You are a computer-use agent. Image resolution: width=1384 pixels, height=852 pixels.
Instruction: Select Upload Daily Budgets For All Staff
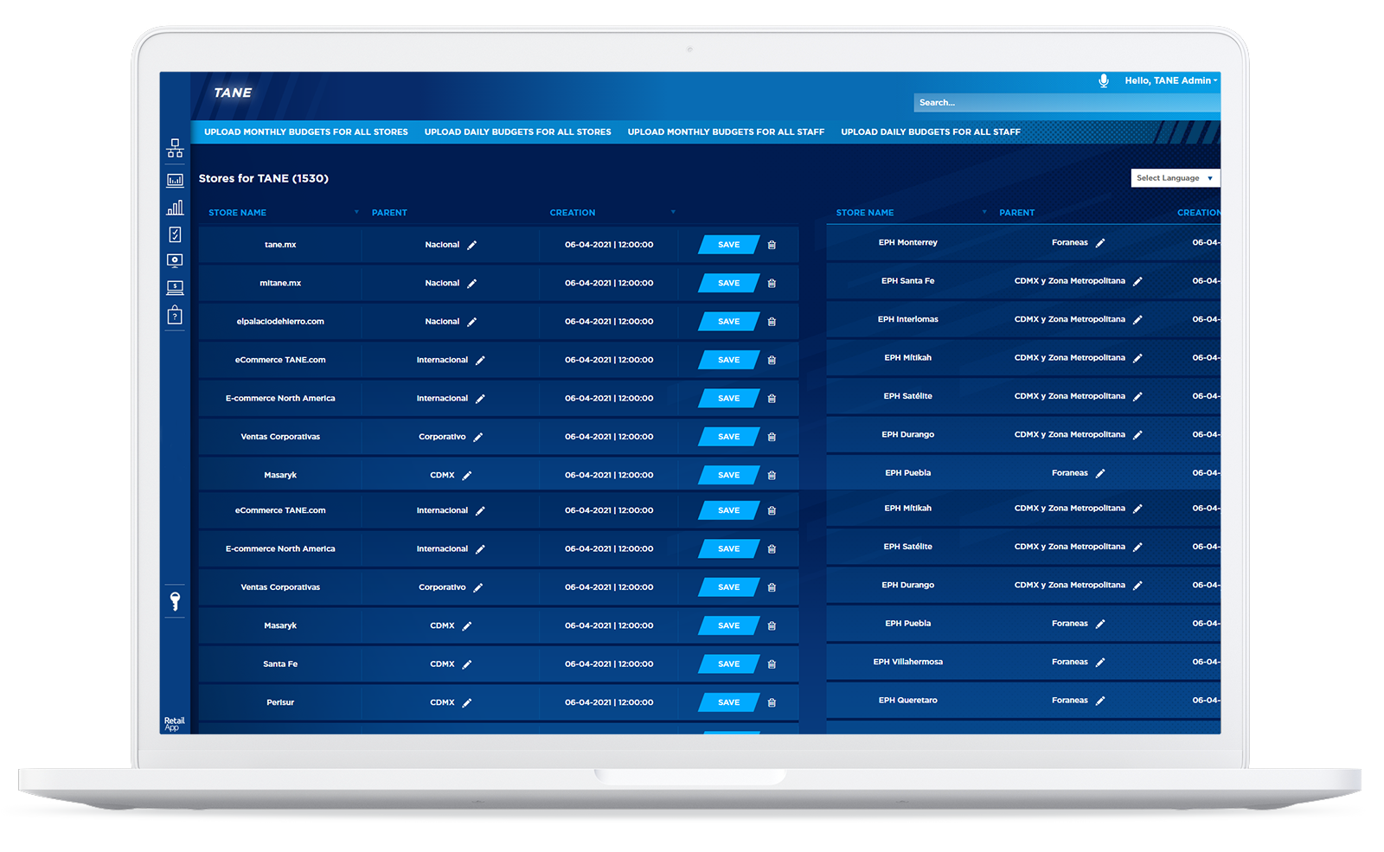click(x=930, y=132)
